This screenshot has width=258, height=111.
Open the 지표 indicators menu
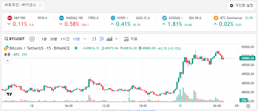[131, 39]
